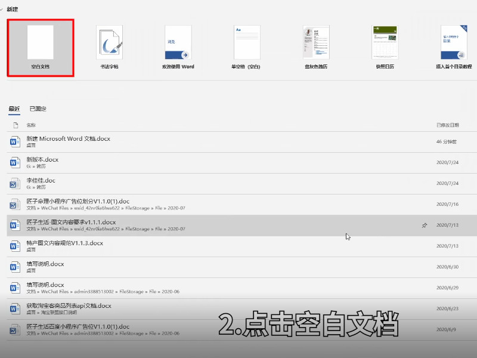
Task: Open 填写说明.docx modified 2020/6/29
Action: (x=242, y=288)
